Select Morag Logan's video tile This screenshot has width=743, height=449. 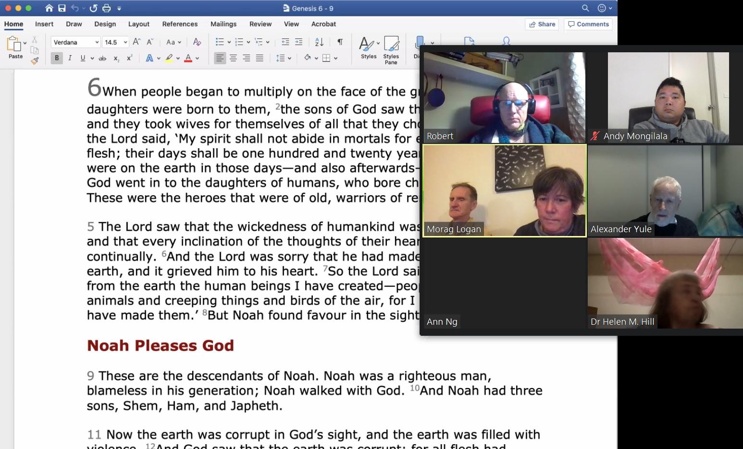pos(505,190)
